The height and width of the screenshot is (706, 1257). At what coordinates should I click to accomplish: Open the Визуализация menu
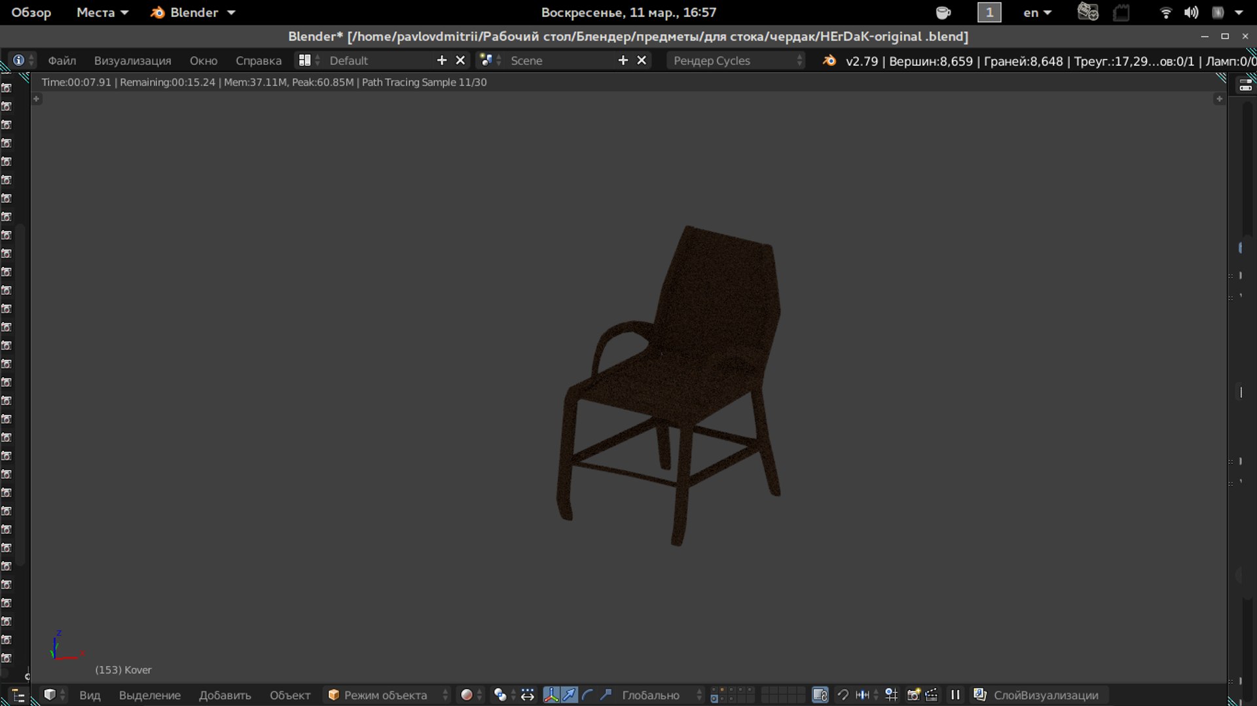tap(132, 61)
